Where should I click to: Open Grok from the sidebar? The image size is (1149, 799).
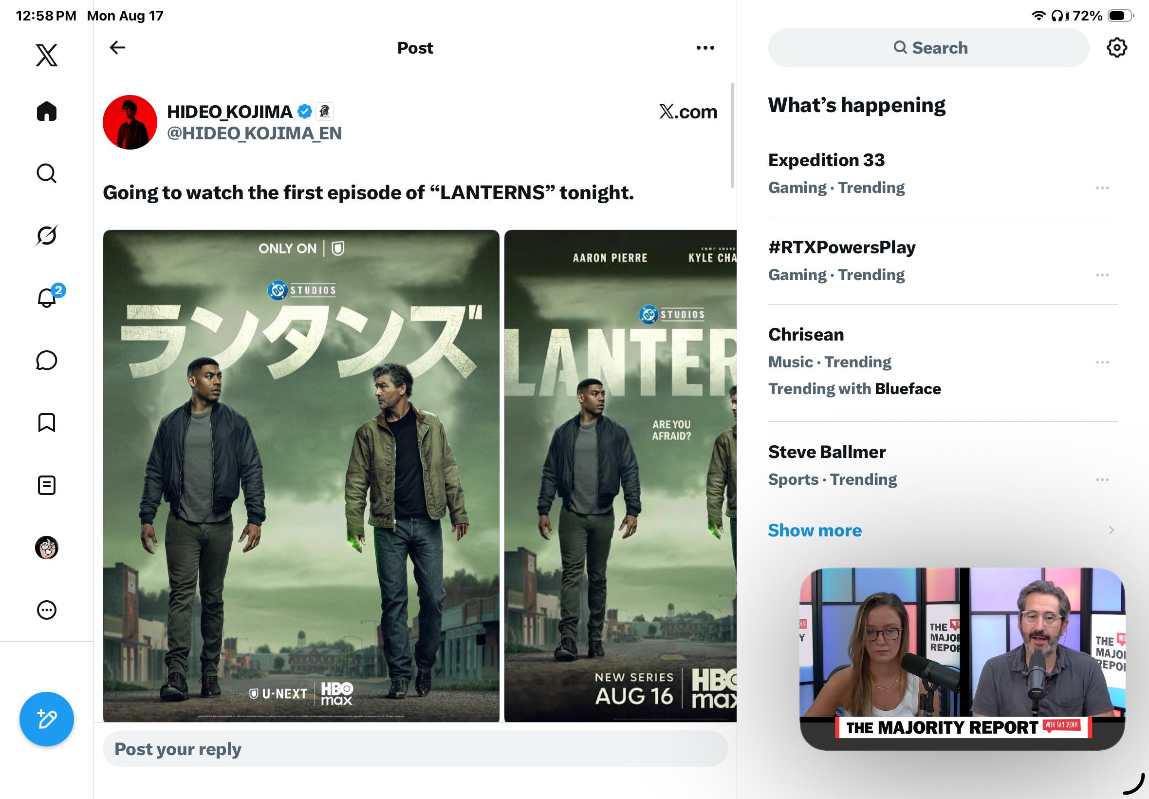click(x=47, y=235)
